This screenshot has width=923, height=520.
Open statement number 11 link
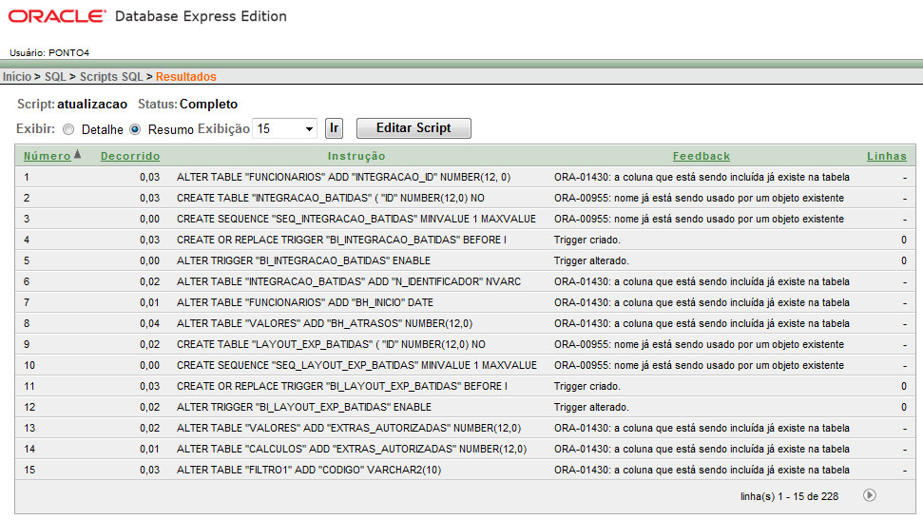pyautogui.click(x=29, y=386)
